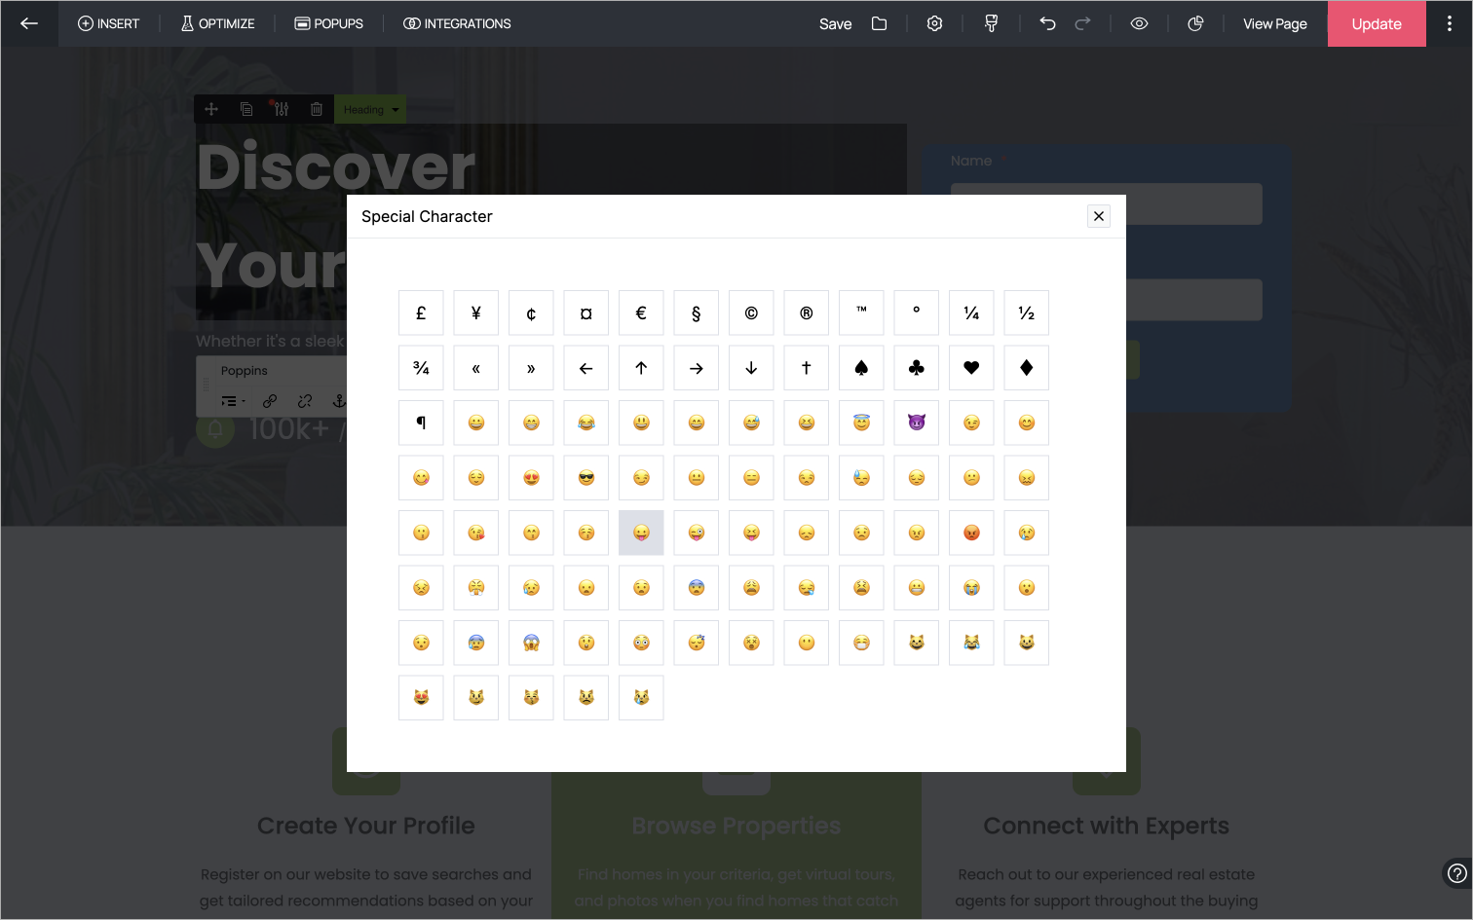This screenshot has height=920, width=1473.
Task: Insert the dagger cross symbol
Action: point(807,368)
